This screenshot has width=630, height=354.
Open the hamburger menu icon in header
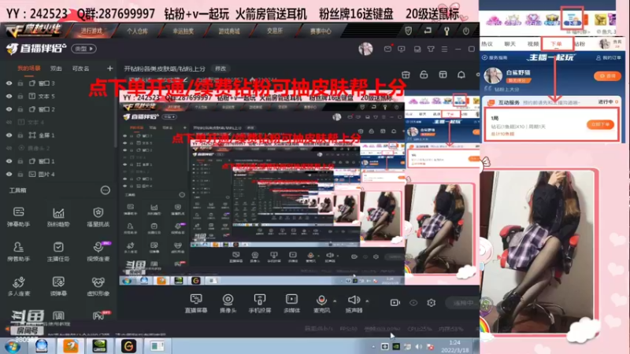[x=444, y=49]
